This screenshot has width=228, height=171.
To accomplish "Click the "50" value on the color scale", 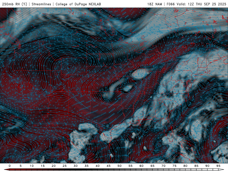I will pos(119,166).
